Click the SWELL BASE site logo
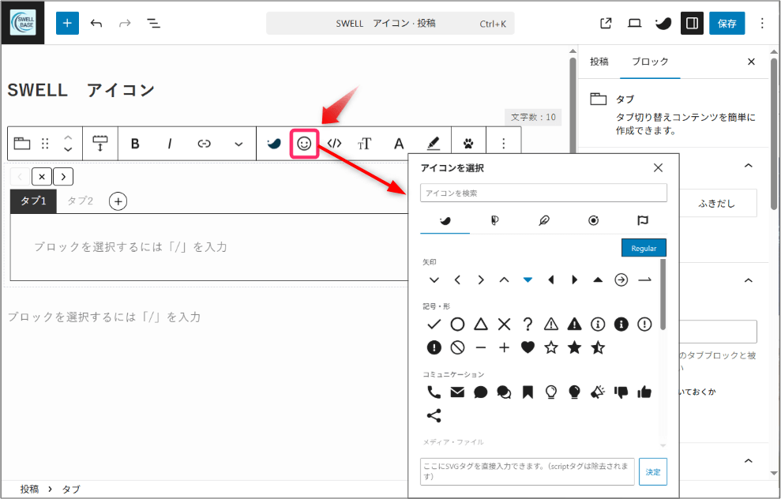The width and height of the screenshot is (781, 499). 23,23
